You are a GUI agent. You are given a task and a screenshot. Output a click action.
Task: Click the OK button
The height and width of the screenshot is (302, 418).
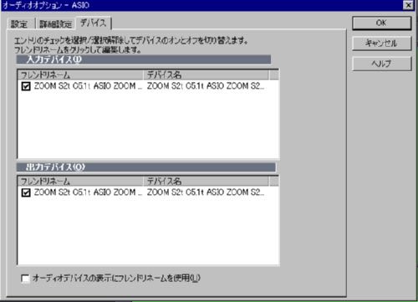tap(381, 23)
